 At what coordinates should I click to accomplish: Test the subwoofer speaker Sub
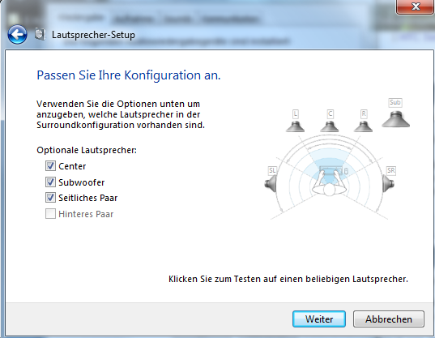pyautogui.click(x=395, y=119)
